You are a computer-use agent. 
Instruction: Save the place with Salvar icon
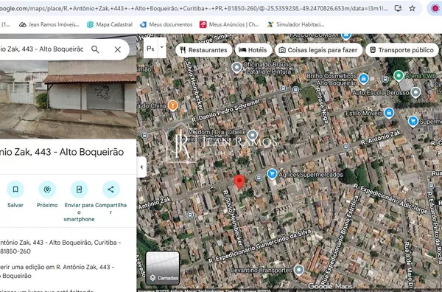coord(15,190)
